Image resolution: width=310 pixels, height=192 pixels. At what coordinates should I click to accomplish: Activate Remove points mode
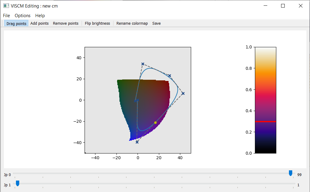point(66,23)
